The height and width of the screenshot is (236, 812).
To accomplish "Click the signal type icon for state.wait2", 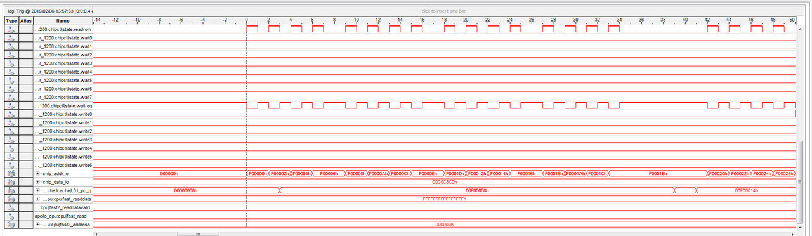I will pos(11,55).
